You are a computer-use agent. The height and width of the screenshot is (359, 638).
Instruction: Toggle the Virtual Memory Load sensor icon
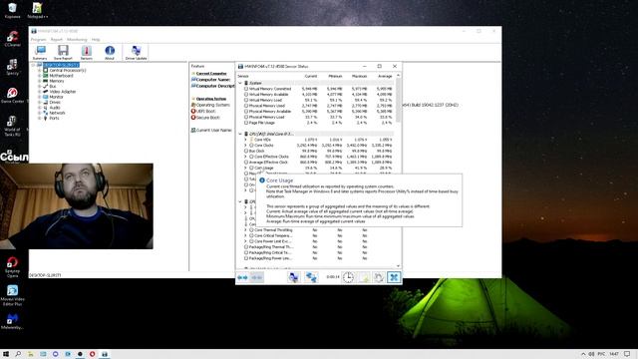click(x=246, y=100)
